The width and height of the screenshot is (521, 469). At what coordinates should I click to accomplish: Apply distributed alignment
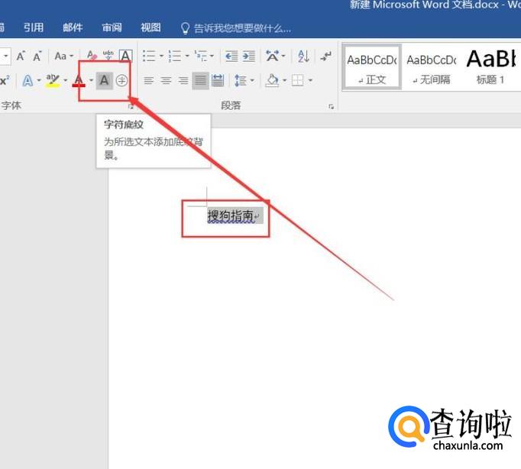[218, 80]
